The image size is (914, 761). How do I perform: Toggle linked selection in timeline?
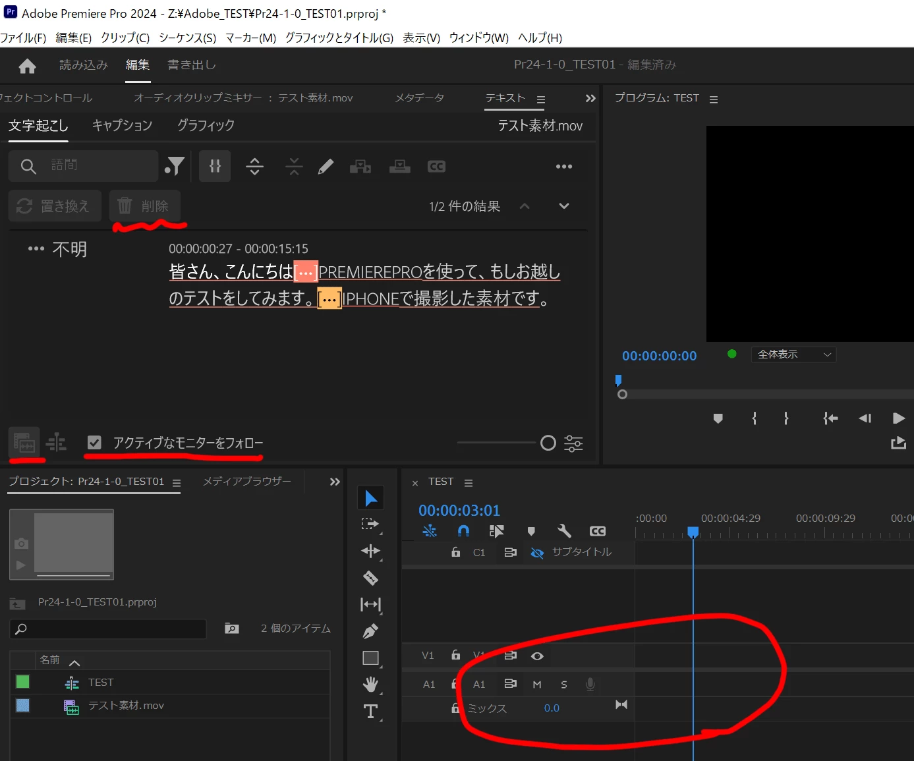coord(497,531)
